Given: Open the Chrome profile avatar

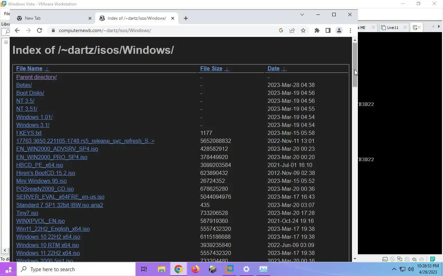Looking at the screenshot, I should point(339,30).
